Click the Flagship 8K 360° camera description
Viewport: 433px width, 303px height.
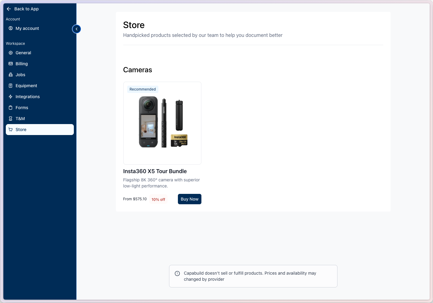161,183
